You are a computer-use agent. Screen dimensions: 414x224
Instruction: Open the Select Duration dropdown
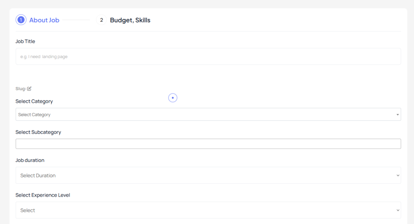pos(208,175)
